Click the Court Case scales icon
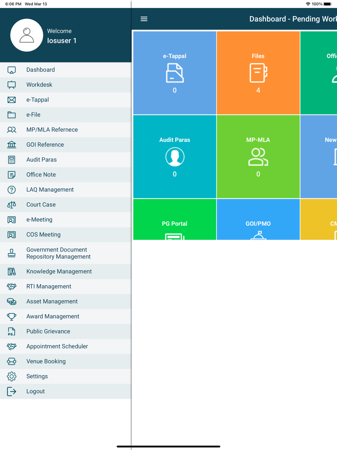This screenshot has height=450, width=337. (11, 205)
